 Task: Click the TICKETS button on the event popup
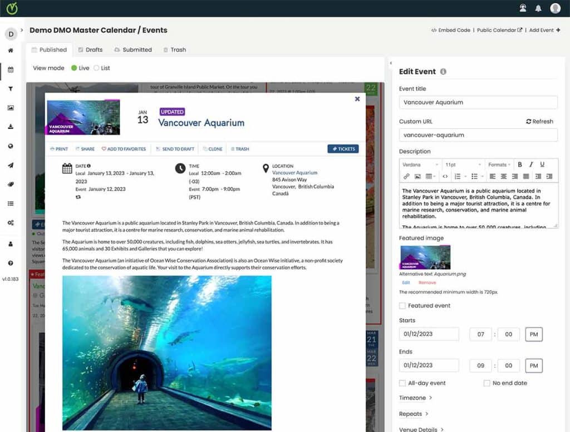[x=343, y=148]
